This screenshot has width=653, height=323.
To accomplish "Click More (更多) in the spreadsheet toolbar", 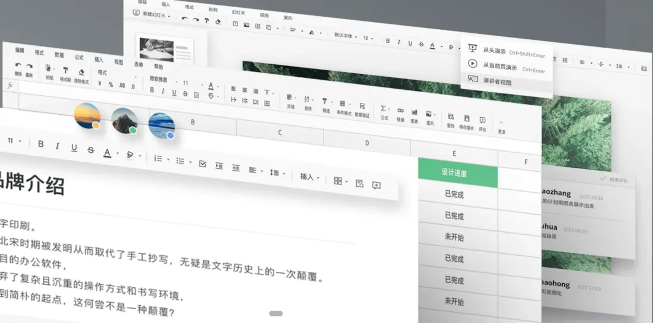I will [502, 127].
